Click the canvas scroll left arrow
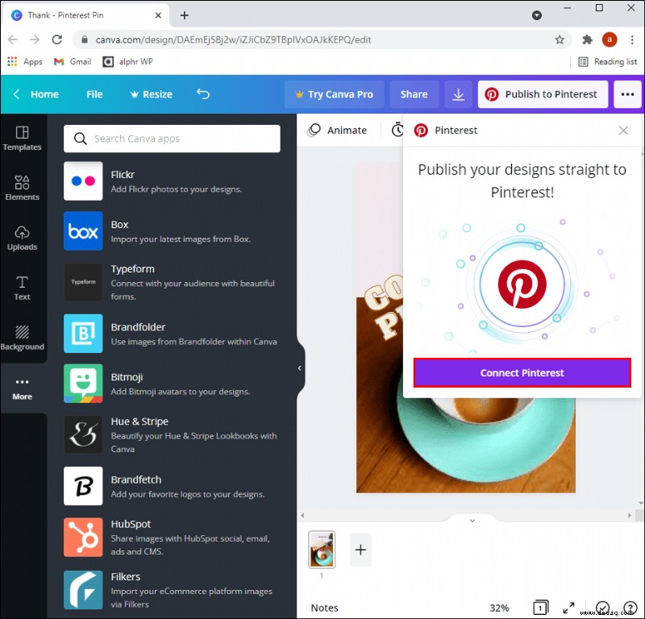645x619 pixels. (x=302, y=515)
